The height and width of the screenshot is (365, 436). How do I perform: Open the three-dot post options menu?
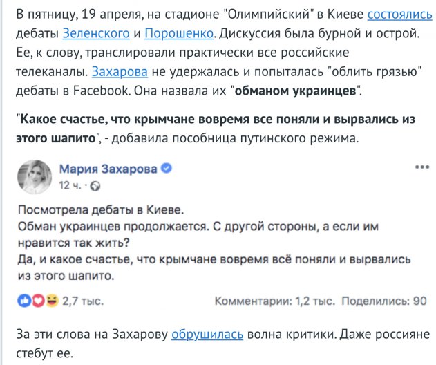pyautogui.click(x=419, y=168)
